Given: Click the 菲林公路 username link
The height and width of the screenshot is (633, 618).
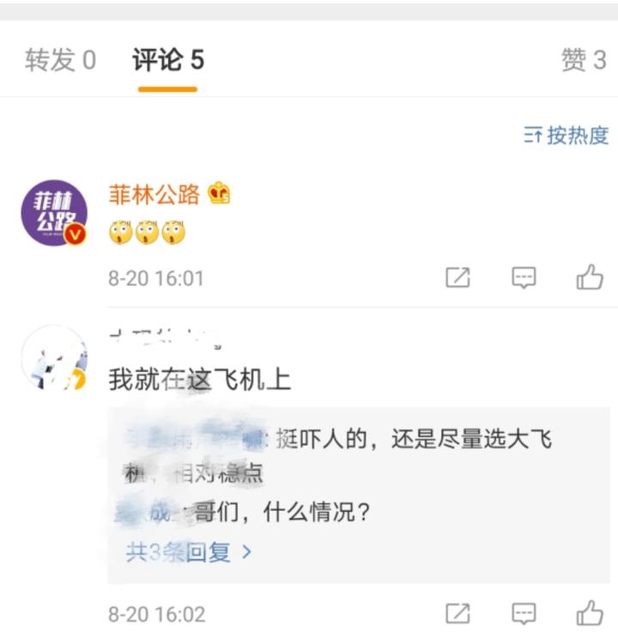Looking at the screenshot, I should (154, 195).
